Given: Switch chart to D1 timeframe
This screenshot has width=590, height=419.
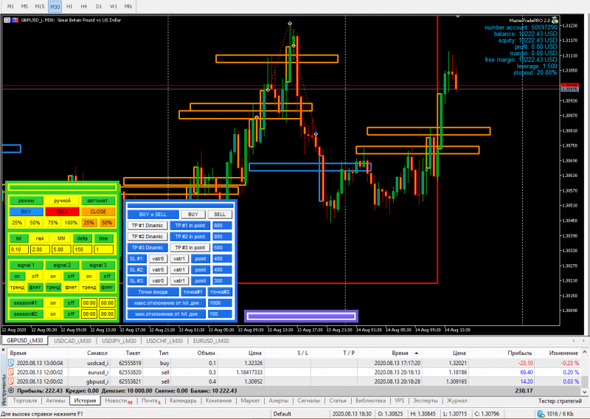Looking at the screenshot, I should point(99,7).
